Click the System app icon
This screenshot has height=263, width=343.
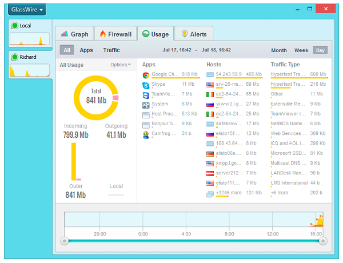146,104
